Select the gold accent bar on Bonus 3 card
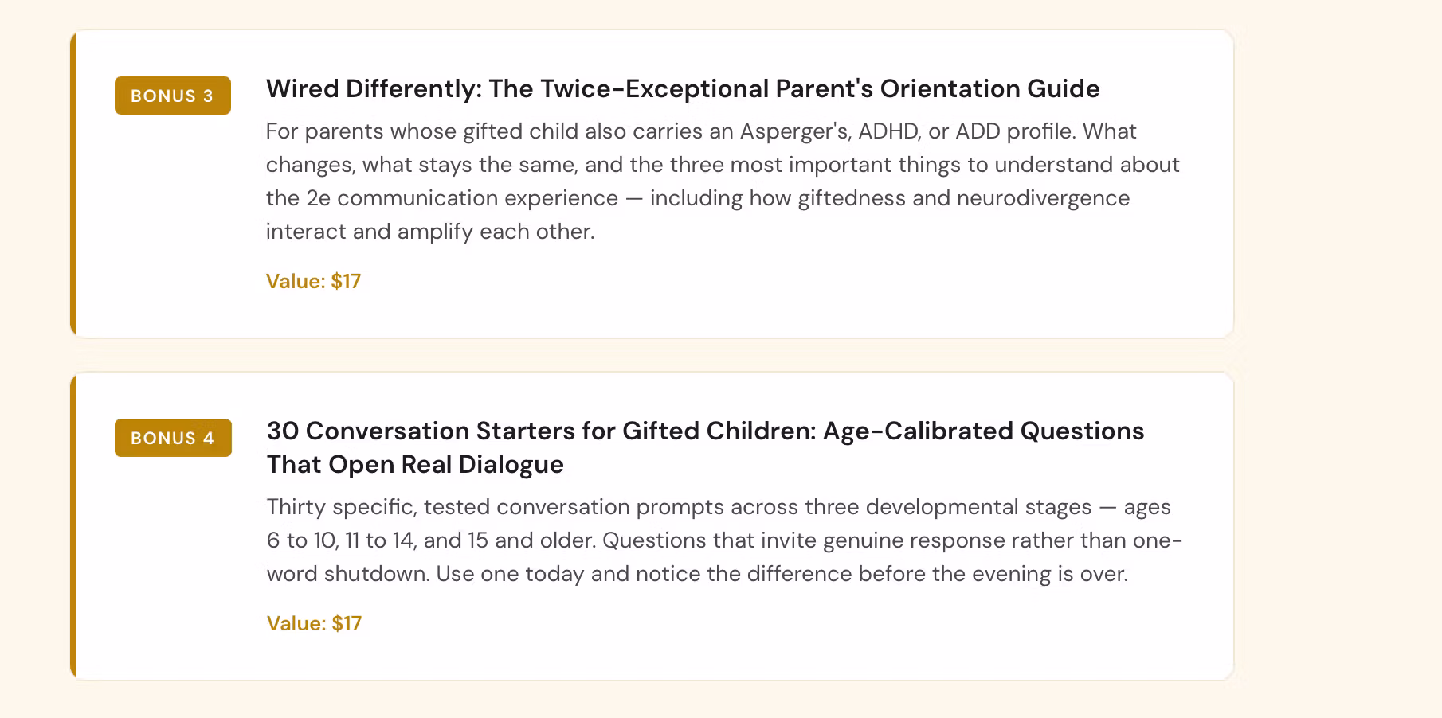This screenshot has height=718, width=1442. (73, 184)
